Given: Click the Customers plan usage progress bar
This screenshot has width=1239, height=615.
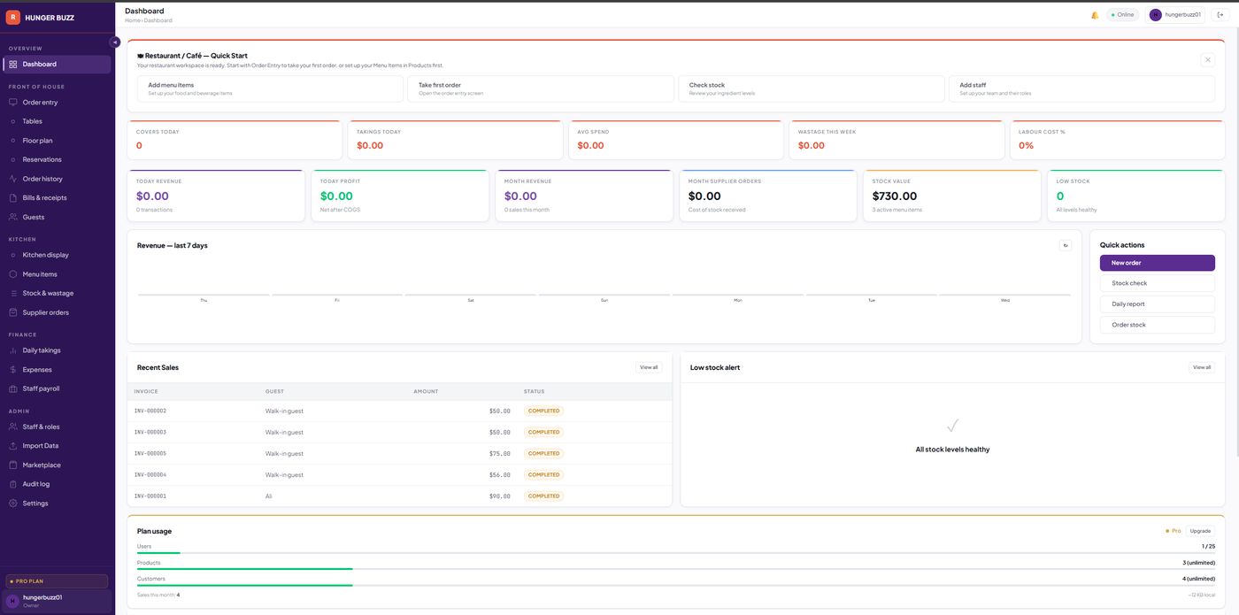Looking at the screenshot, I should point(676,585).
